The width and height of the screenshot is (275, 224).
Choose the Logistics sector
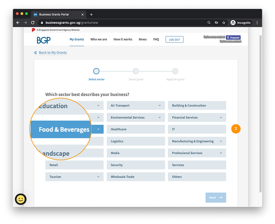[136, 141]
